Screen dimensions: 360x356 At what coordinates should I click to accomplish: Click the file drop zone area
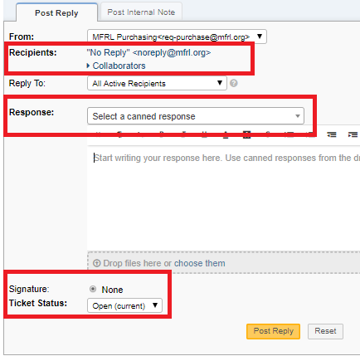click(223, 263)
